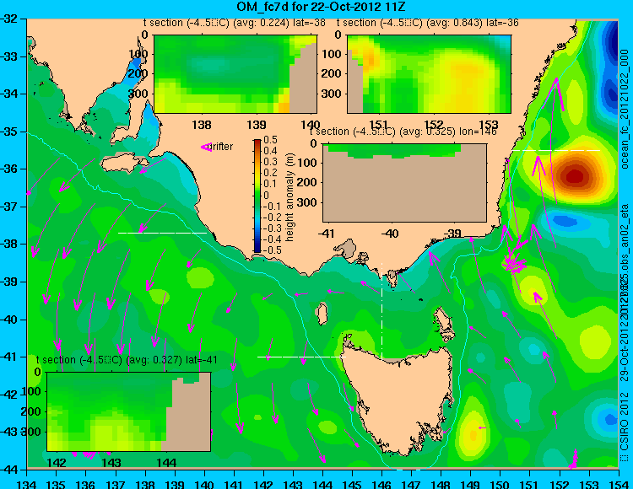Click latitude axis label -44
Image resolution: width=633 pixels, height=489 pixels.
point(9,470)
